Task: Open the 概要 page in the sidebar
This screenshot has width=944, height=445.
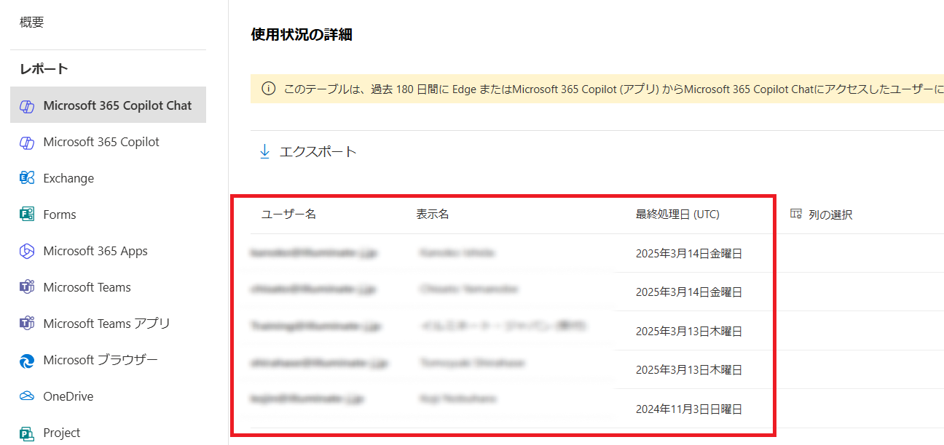Action: click(32, 23)
